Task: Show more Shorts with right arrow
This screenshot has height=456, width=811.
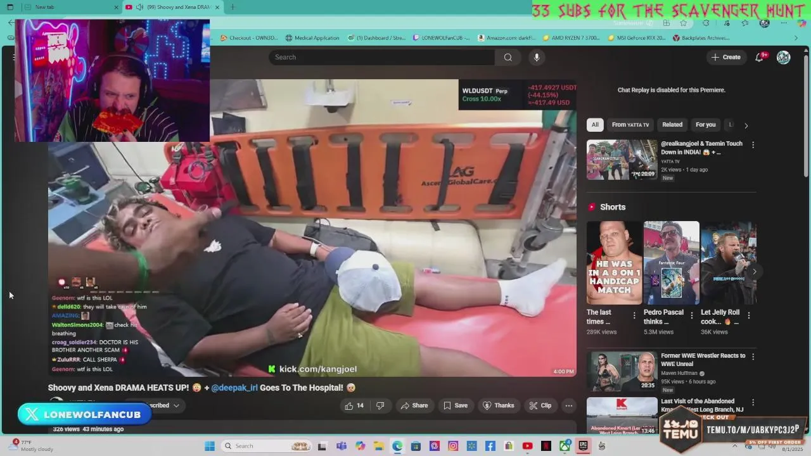Action: tap(754, 272)
